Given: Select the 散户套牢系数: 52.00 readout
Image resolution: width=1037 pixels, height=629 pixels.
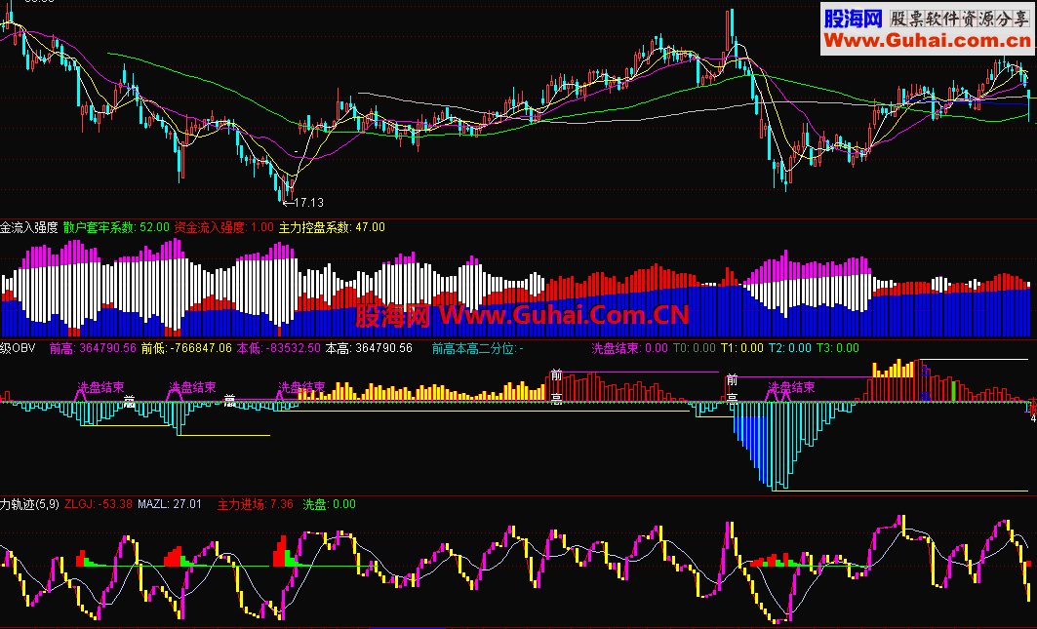Looking at the screenshot, I should pyautogui.click(x=116, y=227).
